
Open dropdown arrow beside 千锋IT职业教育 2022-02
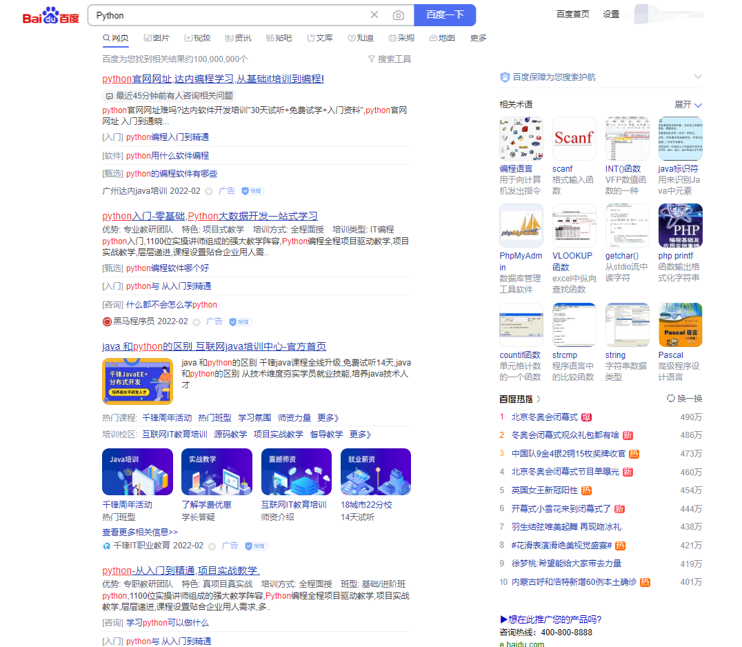coord(212,546)
